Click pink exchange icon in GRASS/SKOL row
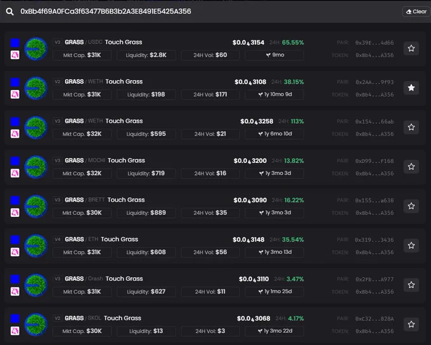Screen dimensions: 431x345 [x=15, y=330]
